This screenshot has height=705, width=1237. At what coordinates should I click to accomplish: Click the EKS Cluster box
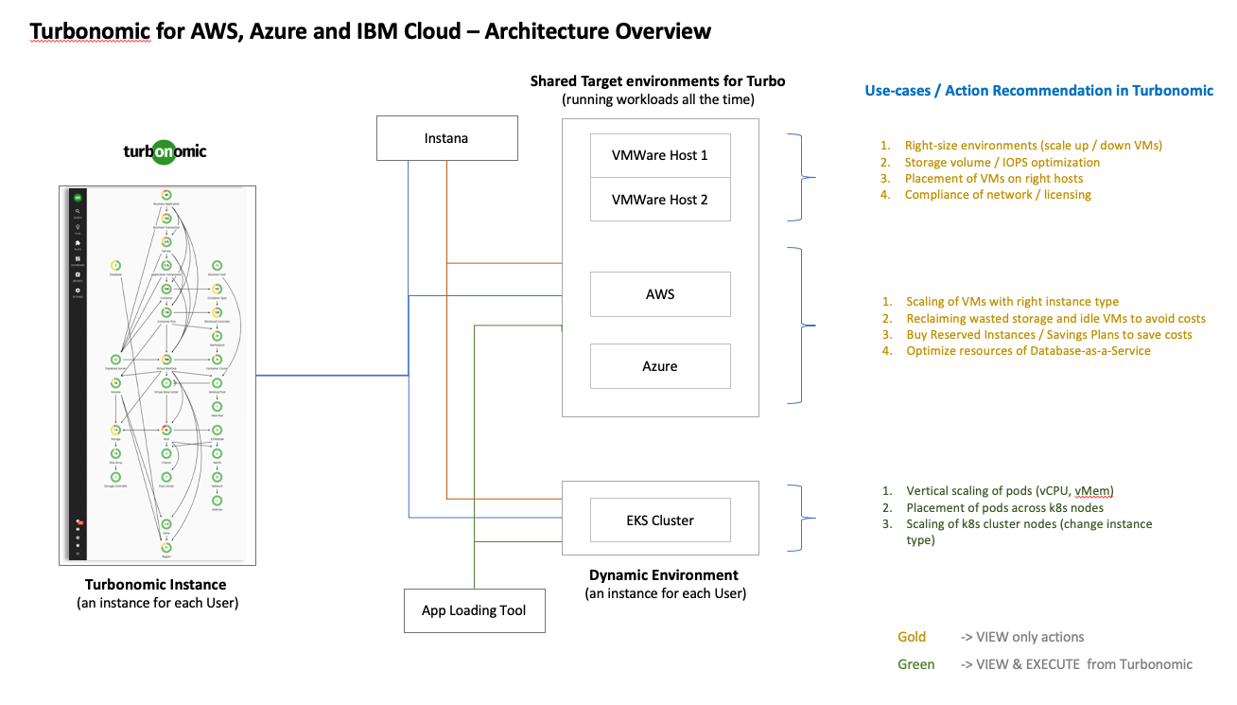pos(660,520)
